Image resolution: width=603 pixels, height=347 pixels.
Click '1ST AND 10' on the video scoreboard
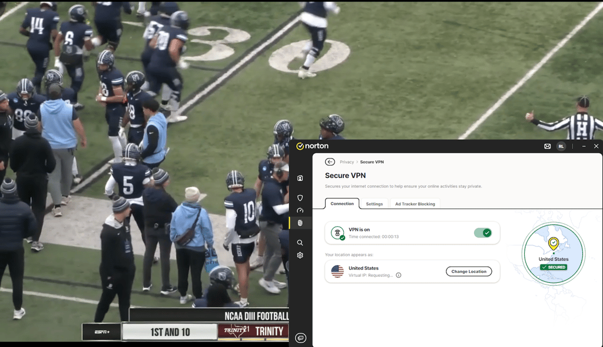click(x=170, y=332)
